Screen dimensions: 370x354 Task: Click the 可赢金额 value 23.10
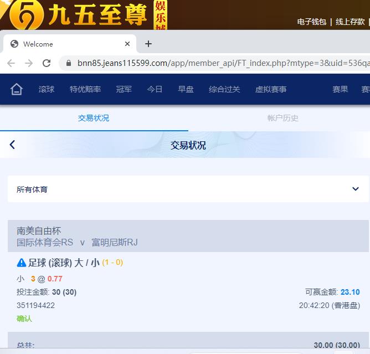350,292
